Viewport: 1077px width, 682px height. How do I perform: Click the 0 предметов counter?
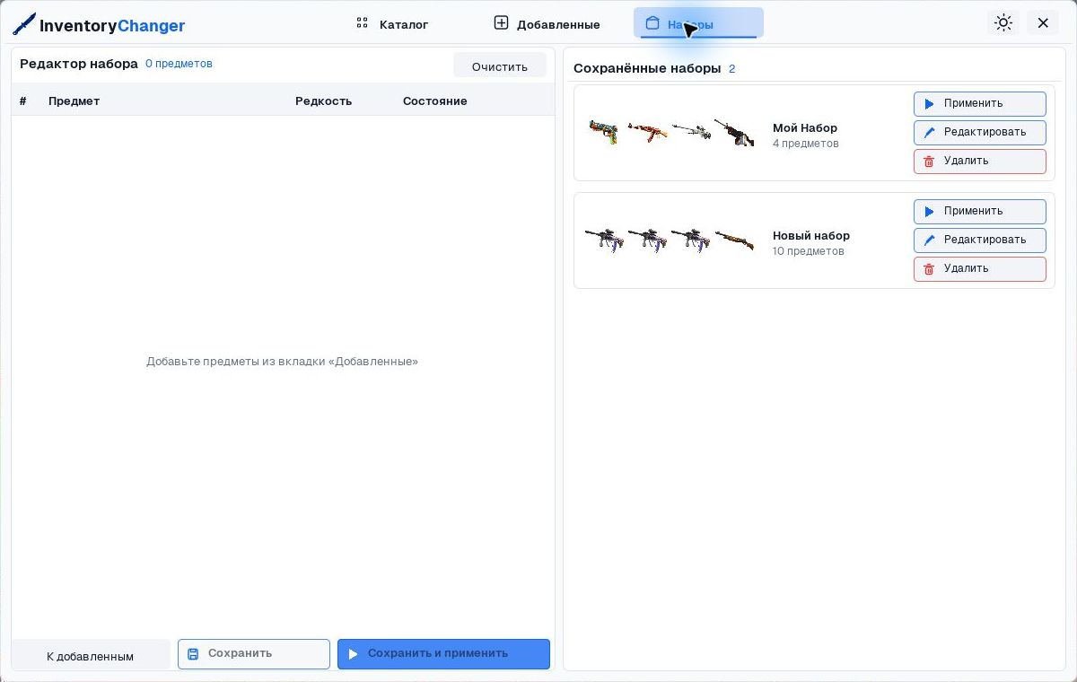[179, 64]
